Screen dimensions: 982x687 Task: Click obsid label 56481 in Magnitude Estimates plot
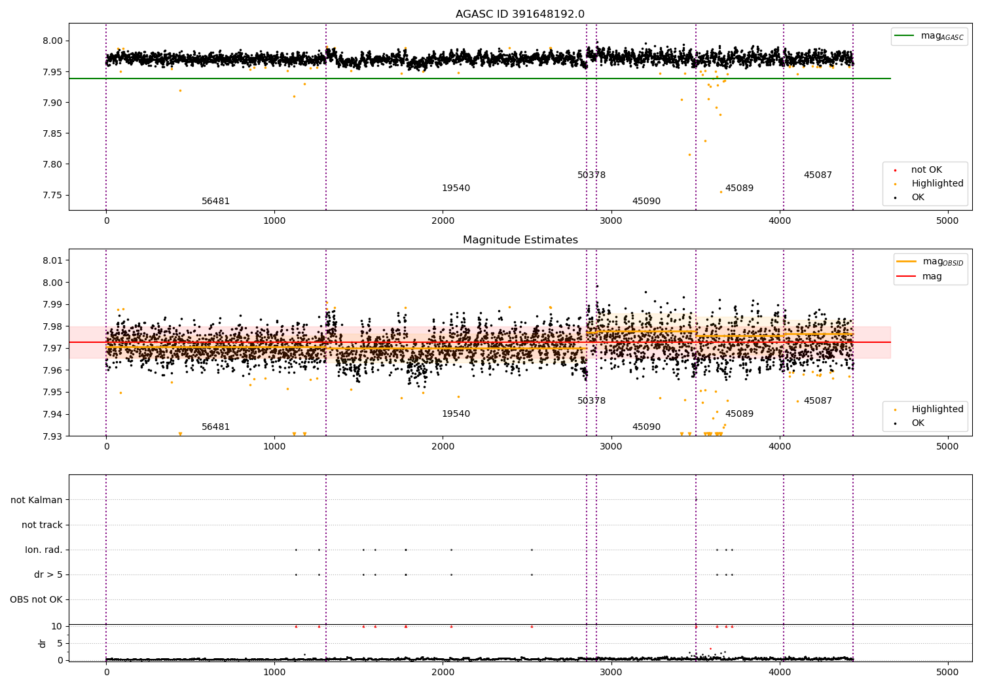click(x=215, y=427)
